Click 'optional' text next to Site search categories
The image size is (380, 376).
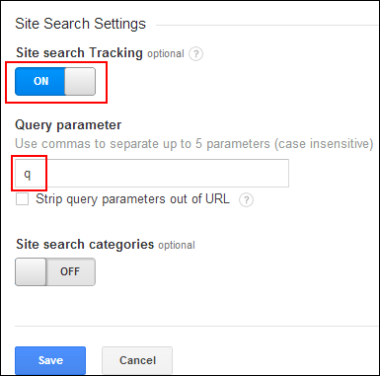(177, 246)
